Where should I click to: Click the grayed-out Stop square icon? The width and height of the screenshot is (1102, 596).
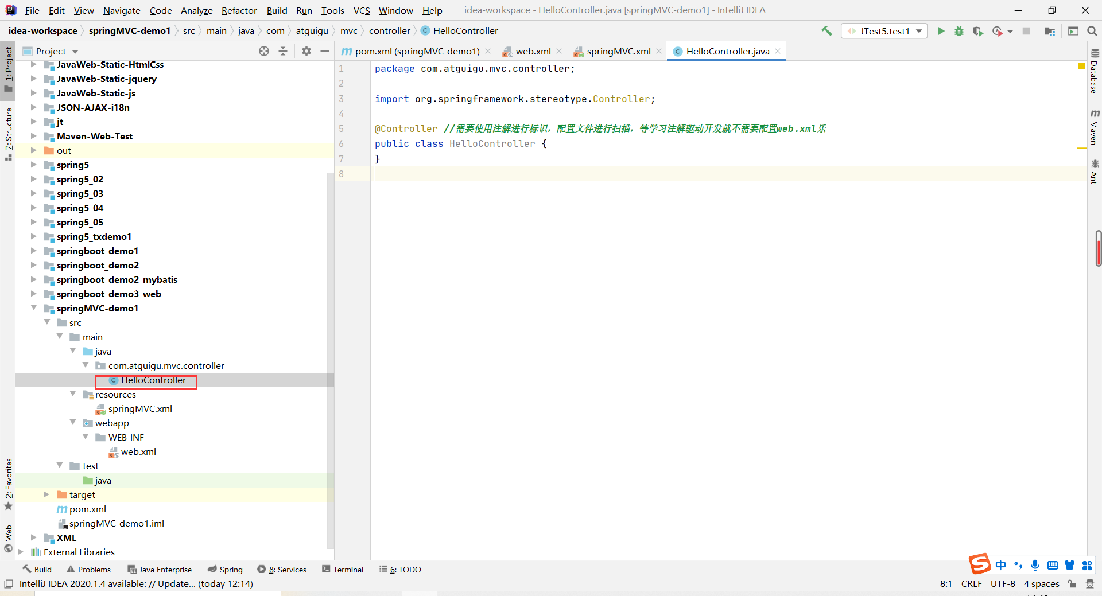[x=1026, y=31]
